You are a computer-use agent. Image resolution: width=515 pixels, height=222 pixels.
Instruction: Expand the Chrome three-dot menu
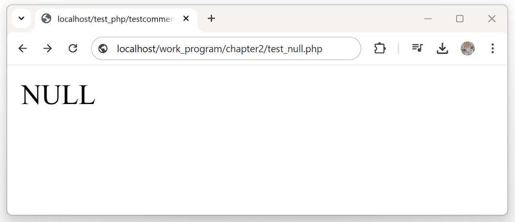click(492, 49)
